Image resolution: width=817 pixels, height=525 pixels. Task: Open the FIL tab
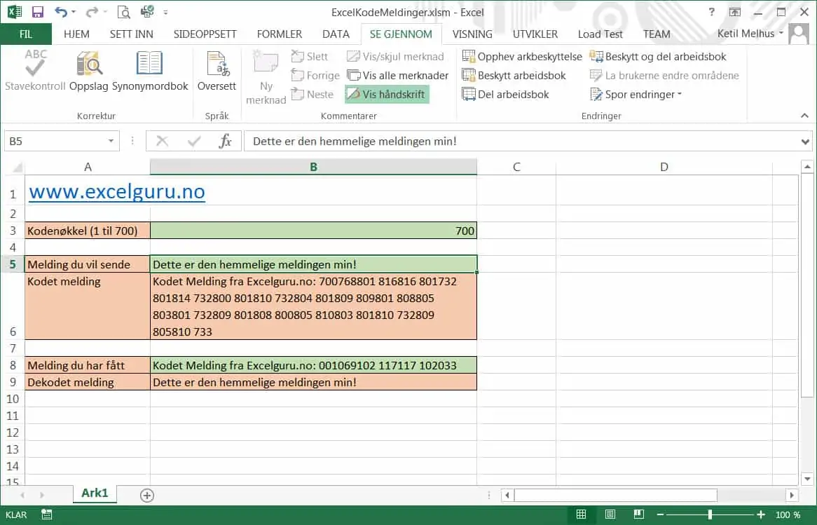tap(25, 34)
